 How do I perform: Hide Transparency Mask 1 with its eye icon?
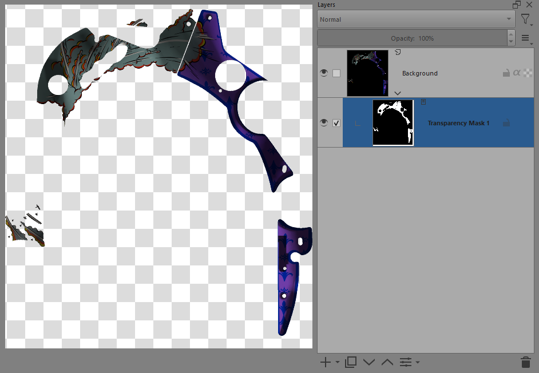(324, 123)
